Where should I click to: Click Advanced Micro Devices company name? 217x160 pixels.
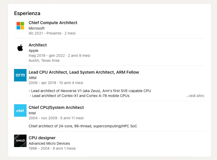coord(49,143)
